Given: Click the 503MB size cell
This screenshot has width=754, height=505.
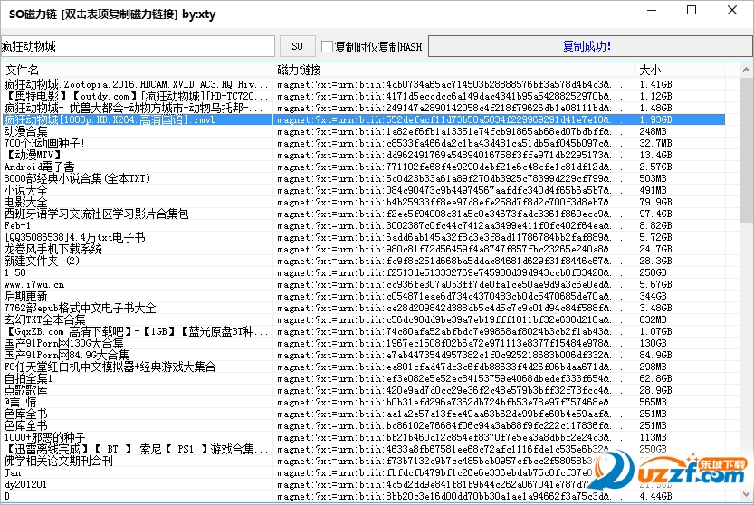Looking at the screenshot, I should 653,179.
